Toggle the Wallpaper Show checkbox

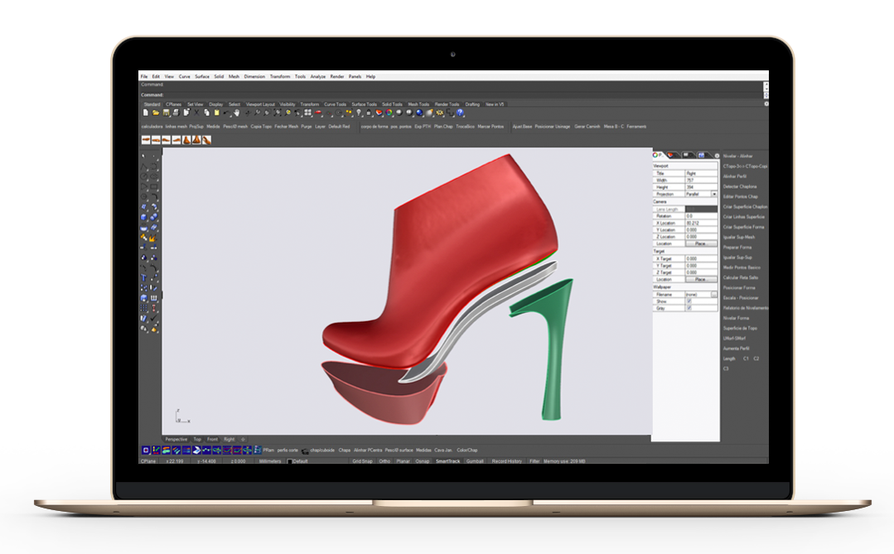(689, 301)
